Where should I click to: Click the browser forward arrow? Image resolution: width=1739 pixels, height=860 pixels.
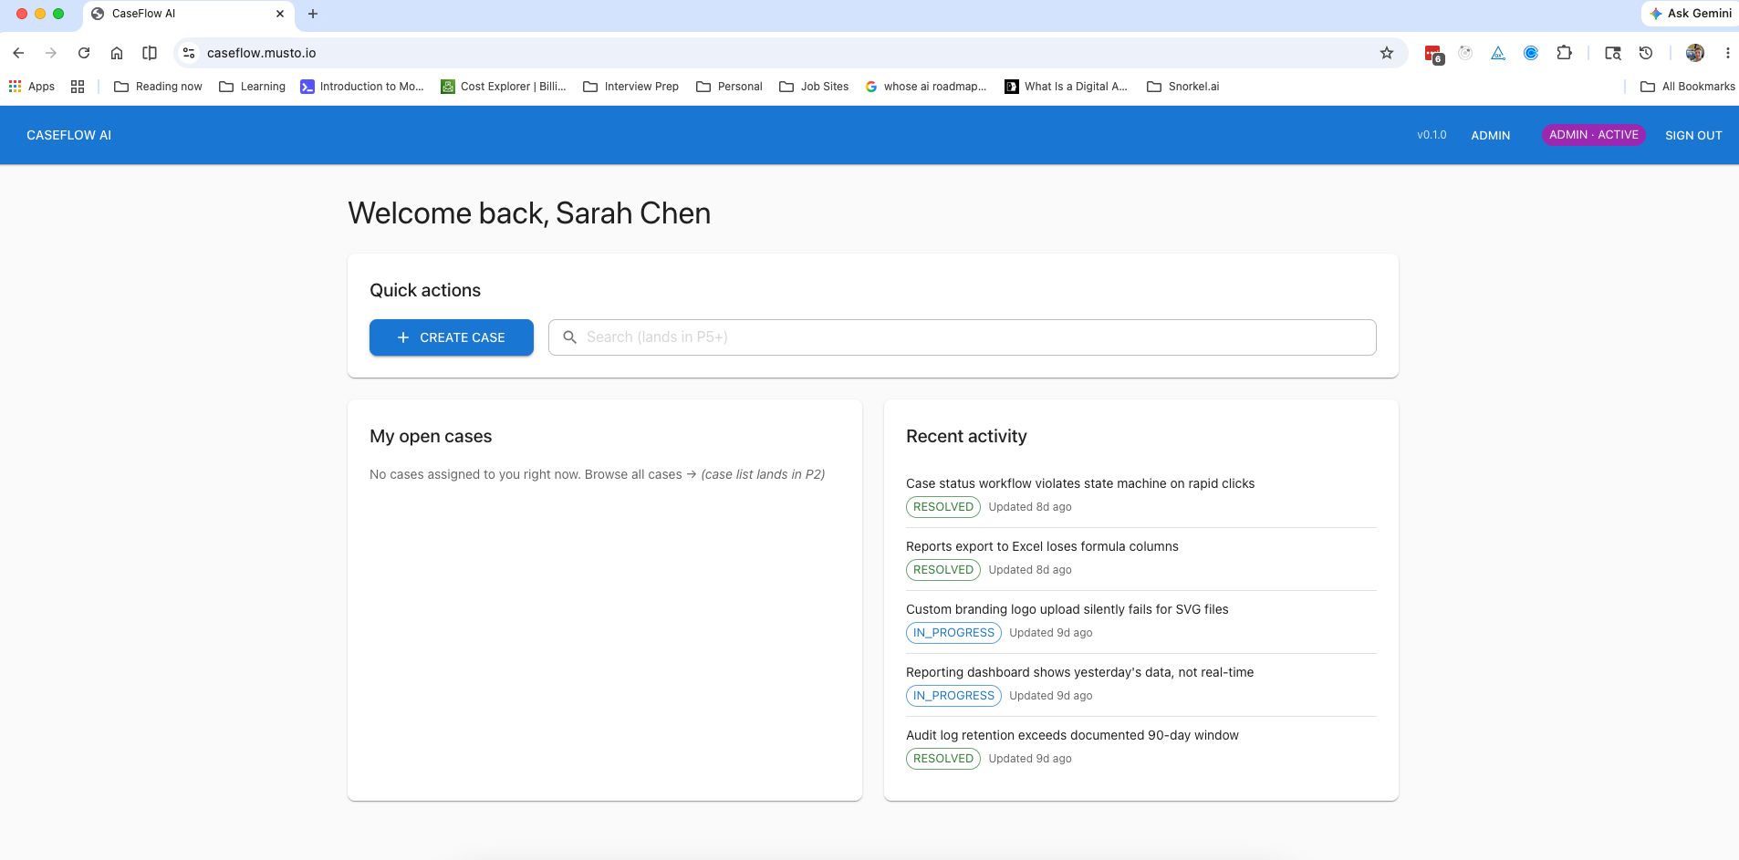tap(51, 53)
